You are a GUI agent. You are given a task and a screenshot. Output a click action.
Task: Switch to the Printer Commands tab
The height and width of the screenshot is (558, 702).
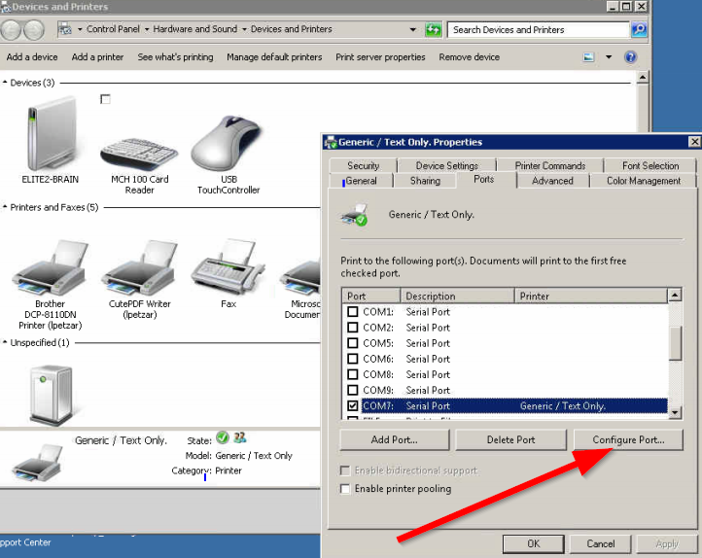549,166
